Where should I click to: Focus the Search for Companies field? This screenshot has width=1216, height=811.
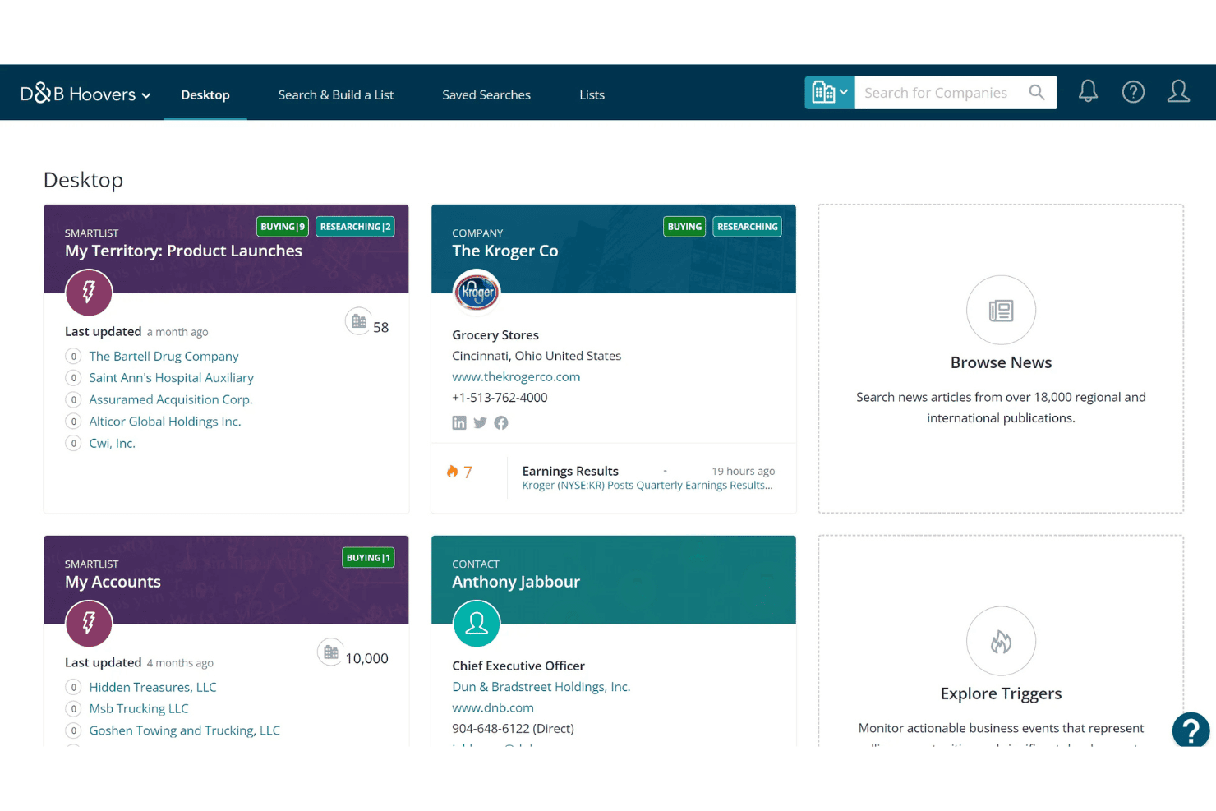point(941,93)
